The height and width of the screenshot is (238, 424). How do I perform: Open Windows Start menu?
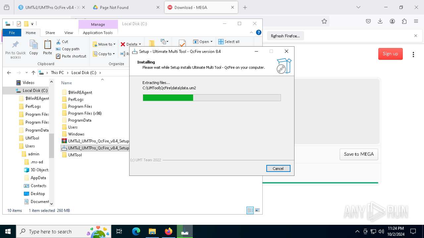click(x=8, y=231)
